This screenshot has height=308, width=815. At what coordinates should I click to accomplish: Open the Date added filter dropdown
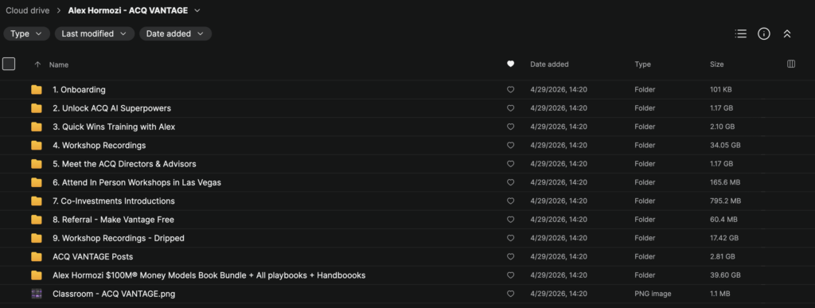pos(175,33)
